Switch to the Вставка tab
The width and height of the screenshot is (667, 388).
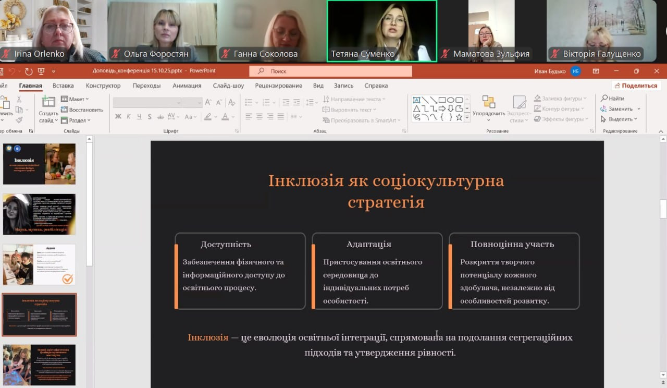click(x=63, y=86)
